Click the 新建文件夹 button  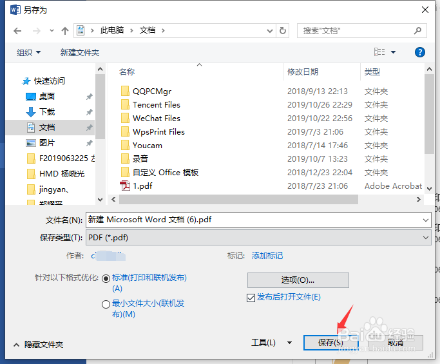point(80,52)
